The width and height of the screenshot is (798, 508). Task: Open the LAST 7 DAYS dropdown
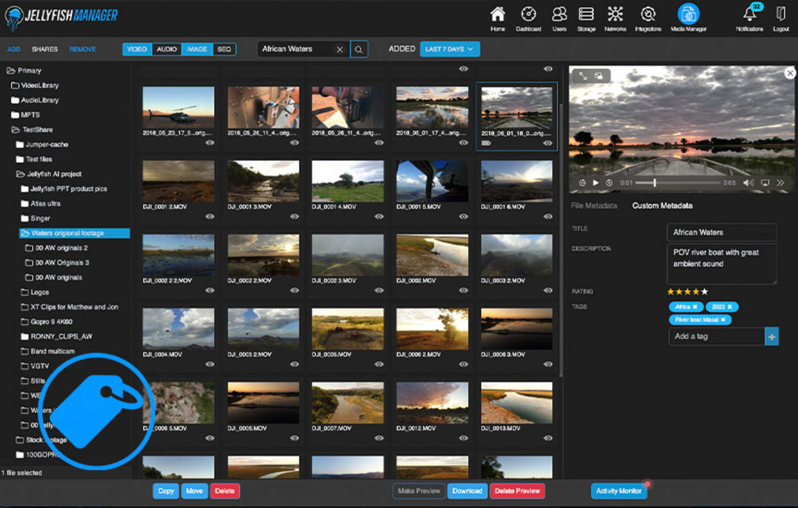pyautogui.click(x=450, y=49)
